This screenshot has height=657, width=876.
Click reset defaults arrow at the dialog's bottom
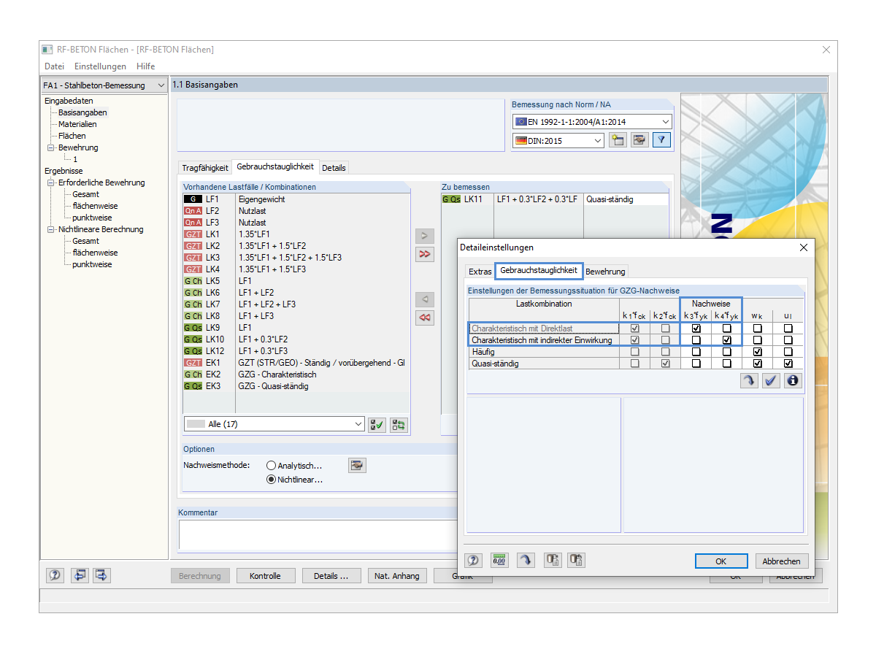(526, 561)
